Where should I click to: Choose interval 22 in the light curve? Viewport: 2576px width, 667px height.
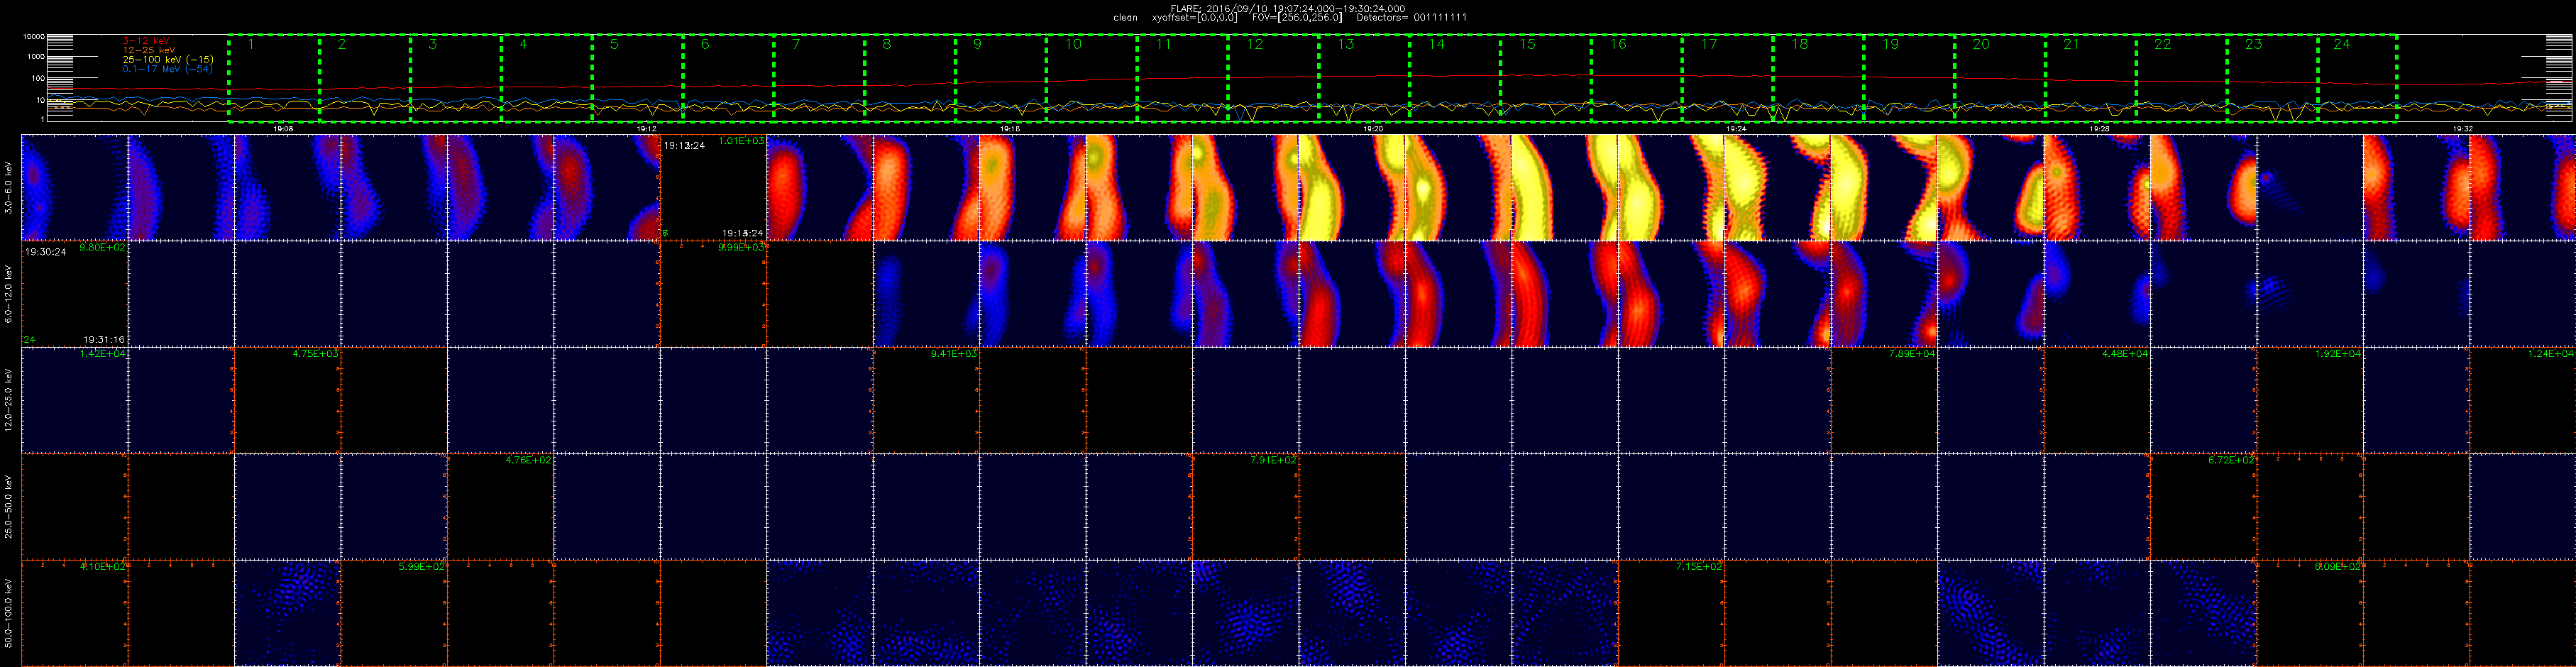pyautogui.click(x=2181, y=78)
